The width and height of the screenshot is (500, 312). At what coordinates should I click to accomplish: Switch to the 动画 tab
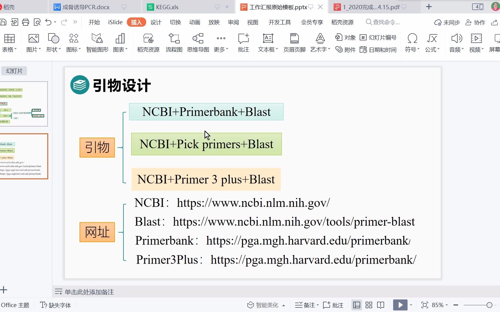[x=194, y=22]
